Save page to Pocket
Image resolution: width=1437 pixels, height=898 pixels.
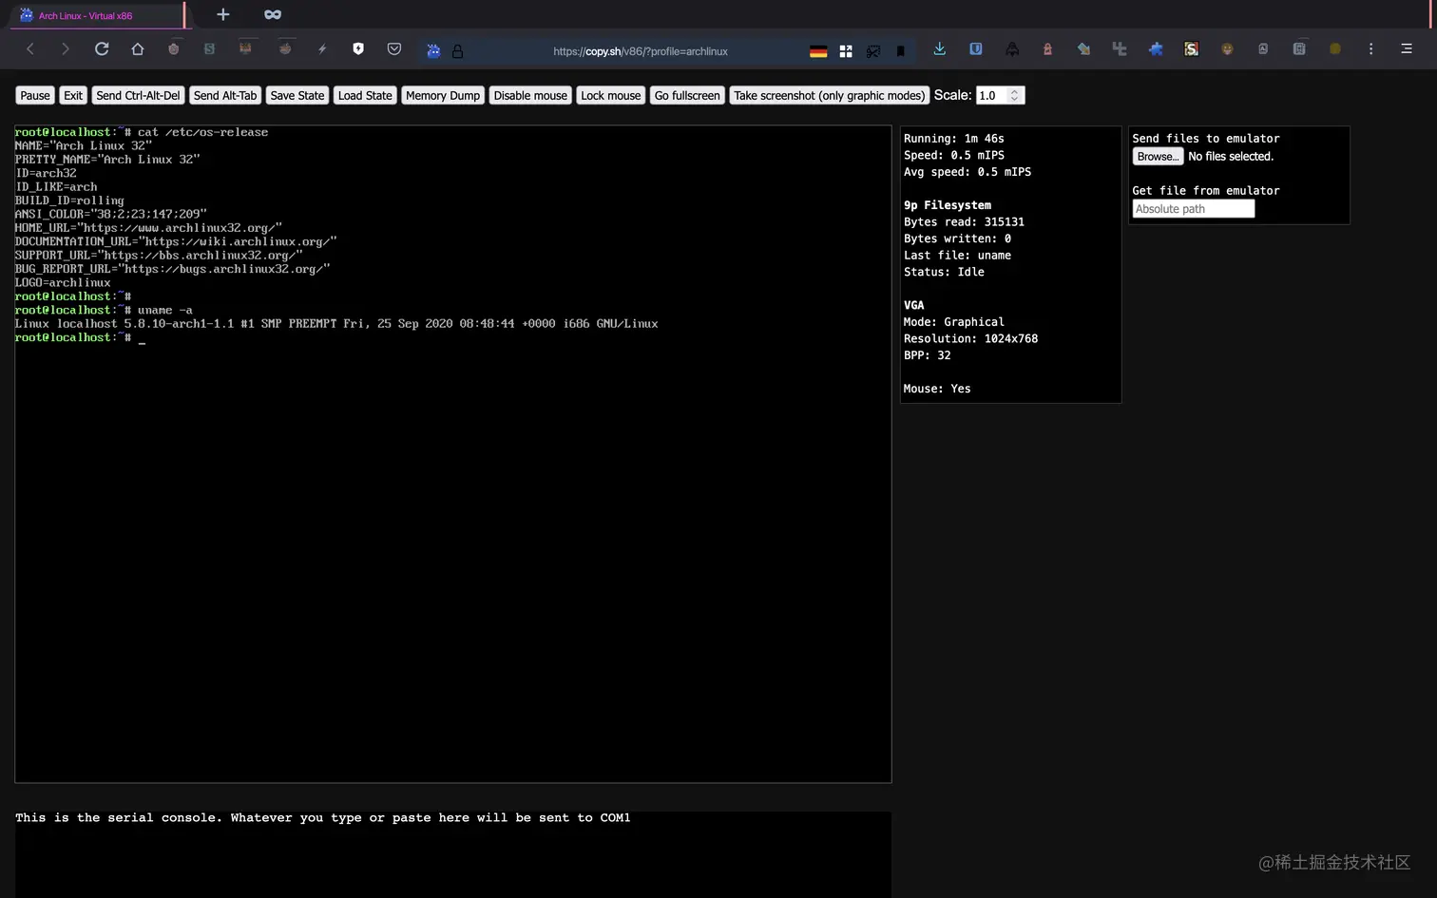coord(394,48)
